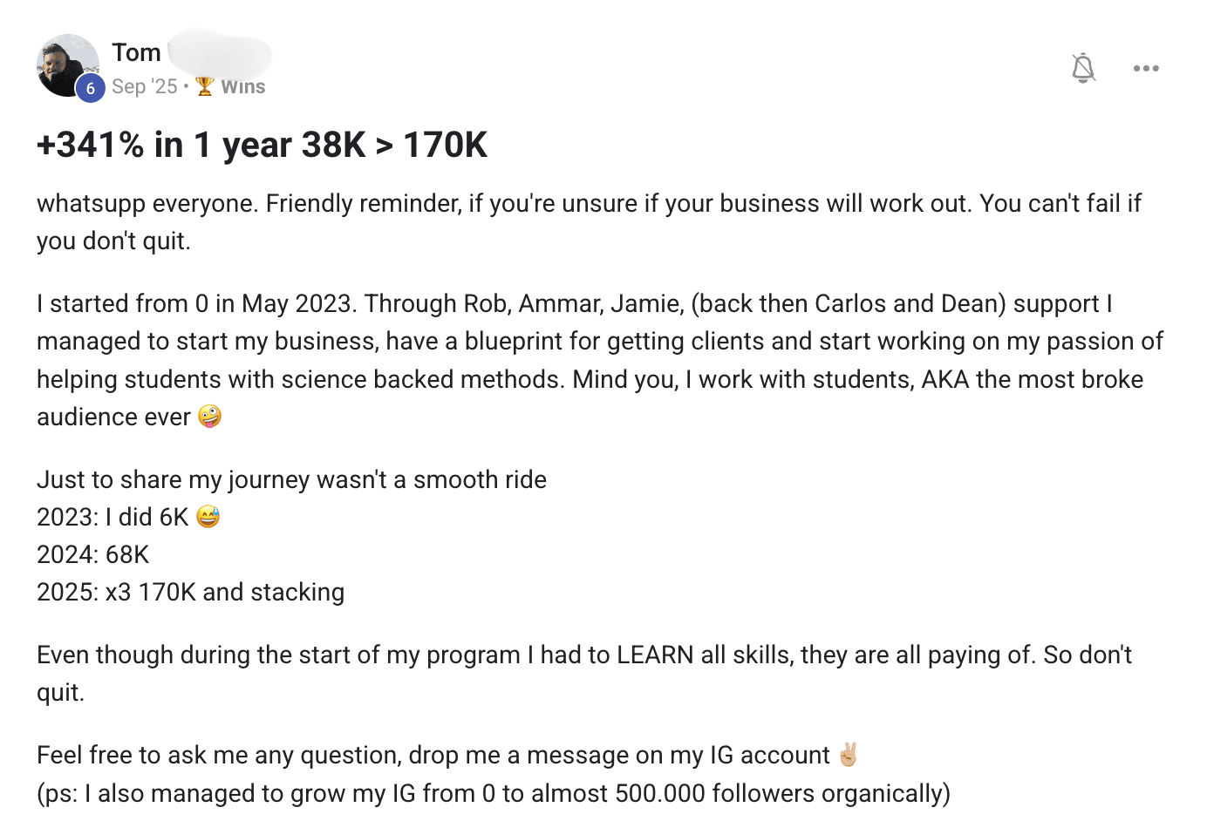This screenshot has width=1207, height=821.
Task: Click the zany face emoji after 'audience ever'
Action: pos(210,417)
